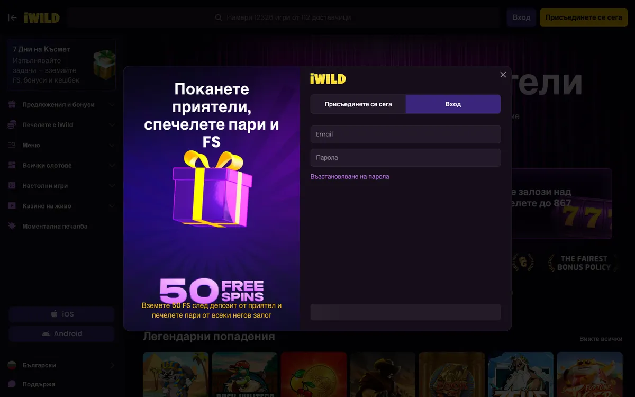
Task: Select the Вход tab in dialog
Action: [453, 104]
